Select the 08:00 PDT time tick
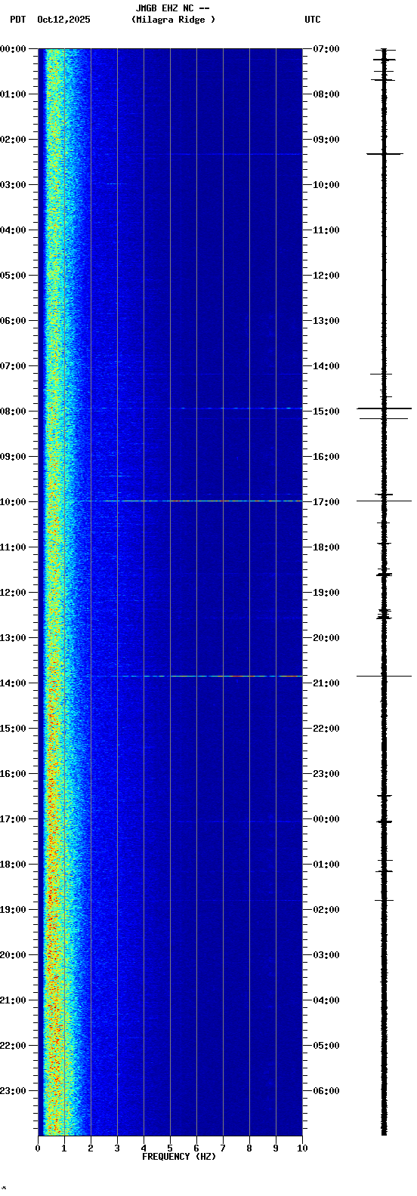The image size is (417, 1196). pos(13,412)
